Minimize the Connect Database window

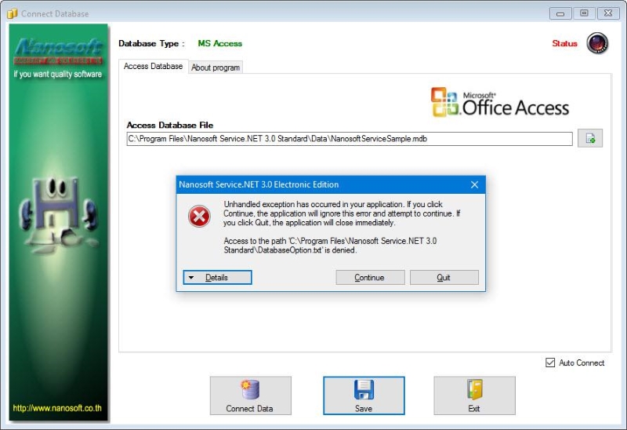point(560,13)
